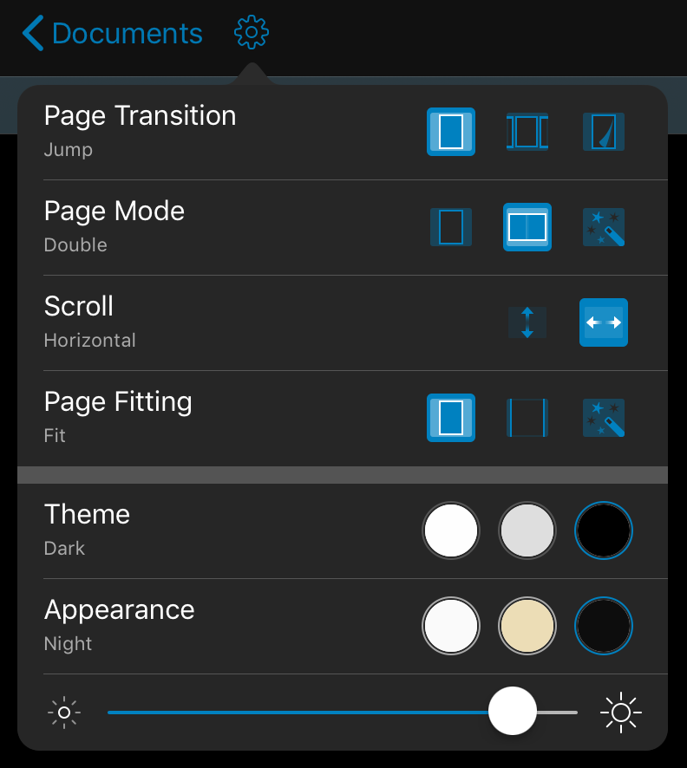This screenshot has height=768, width=687.
Task: Select Single page mode
Action: tap(451, 227)
